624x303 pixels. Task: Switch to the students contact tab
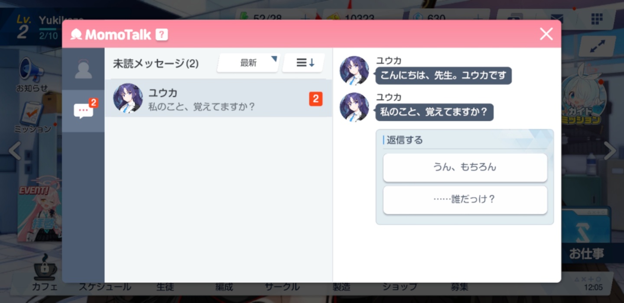(83, 69)
